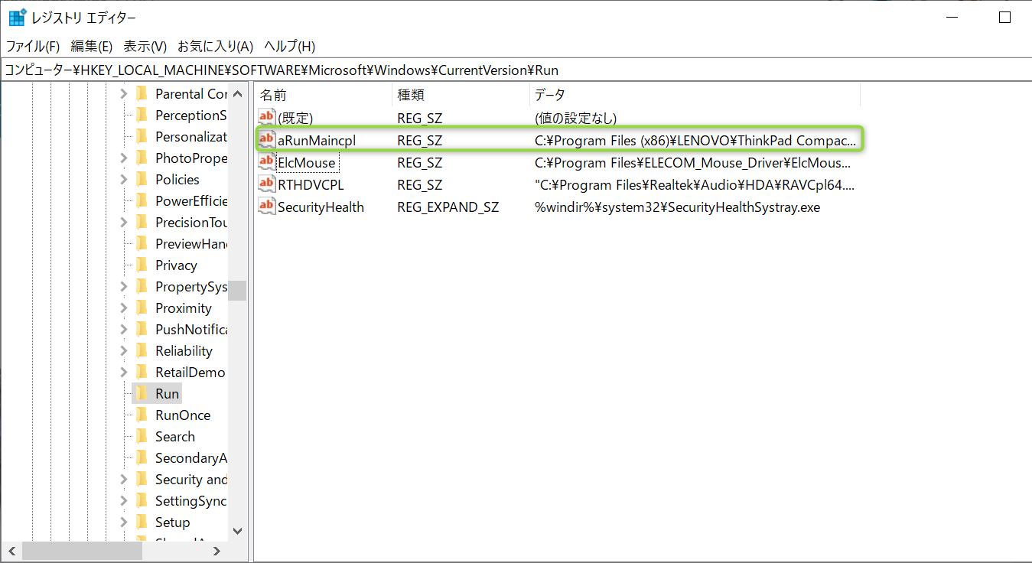Open the 編集(E) menu

[x=91, y=47]
